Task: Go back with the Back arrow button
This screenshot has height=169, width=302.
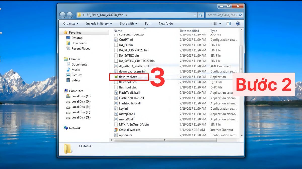Action: click(x=63, y=15)
